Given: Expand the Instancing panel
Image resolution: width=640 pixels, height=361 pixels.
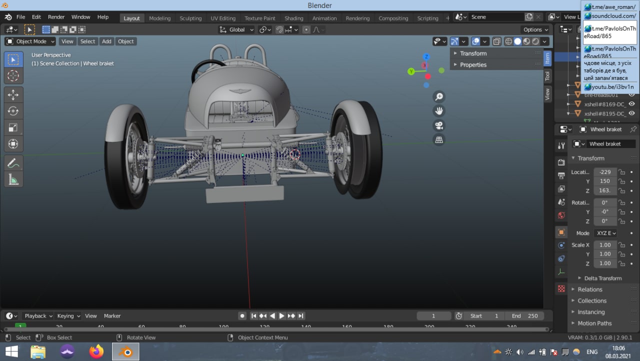Looking at the screenshot, I should tap(591, 312).
